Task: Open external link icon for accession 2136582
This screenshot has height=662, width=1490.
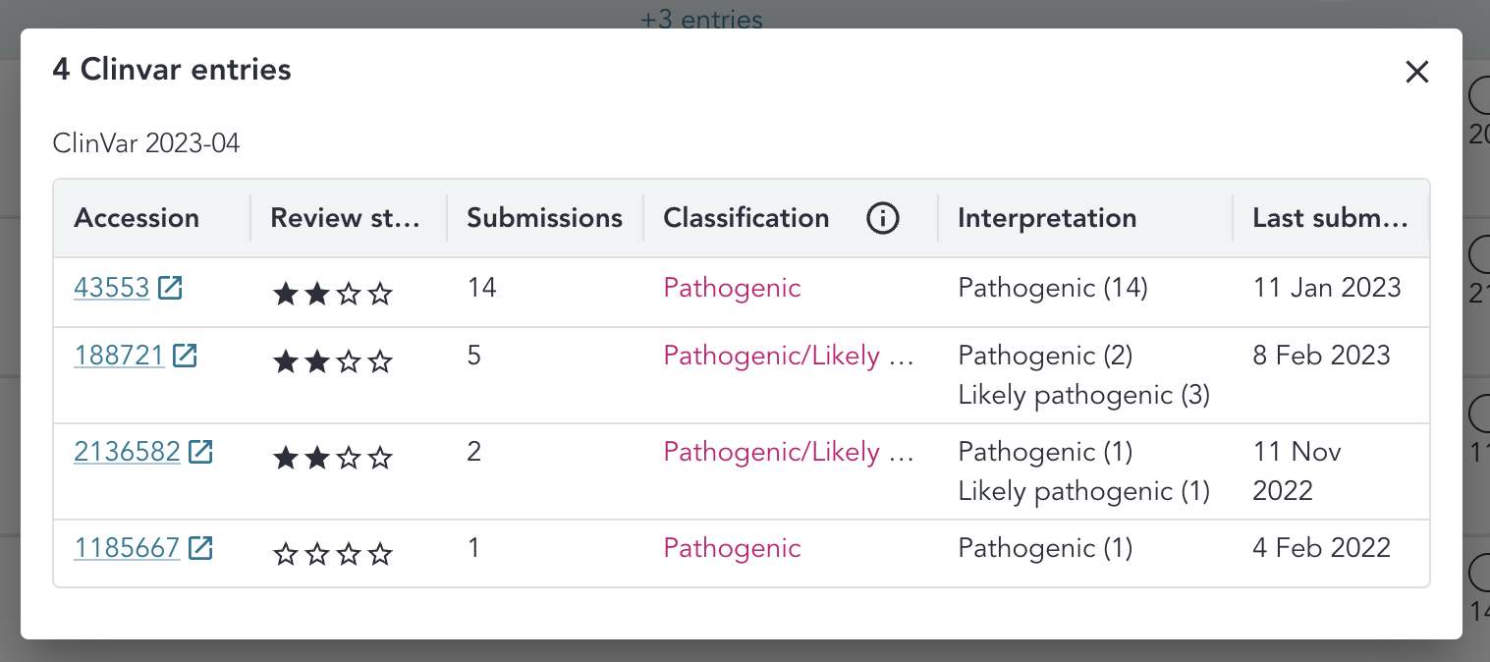Action: tap(200, 452)
